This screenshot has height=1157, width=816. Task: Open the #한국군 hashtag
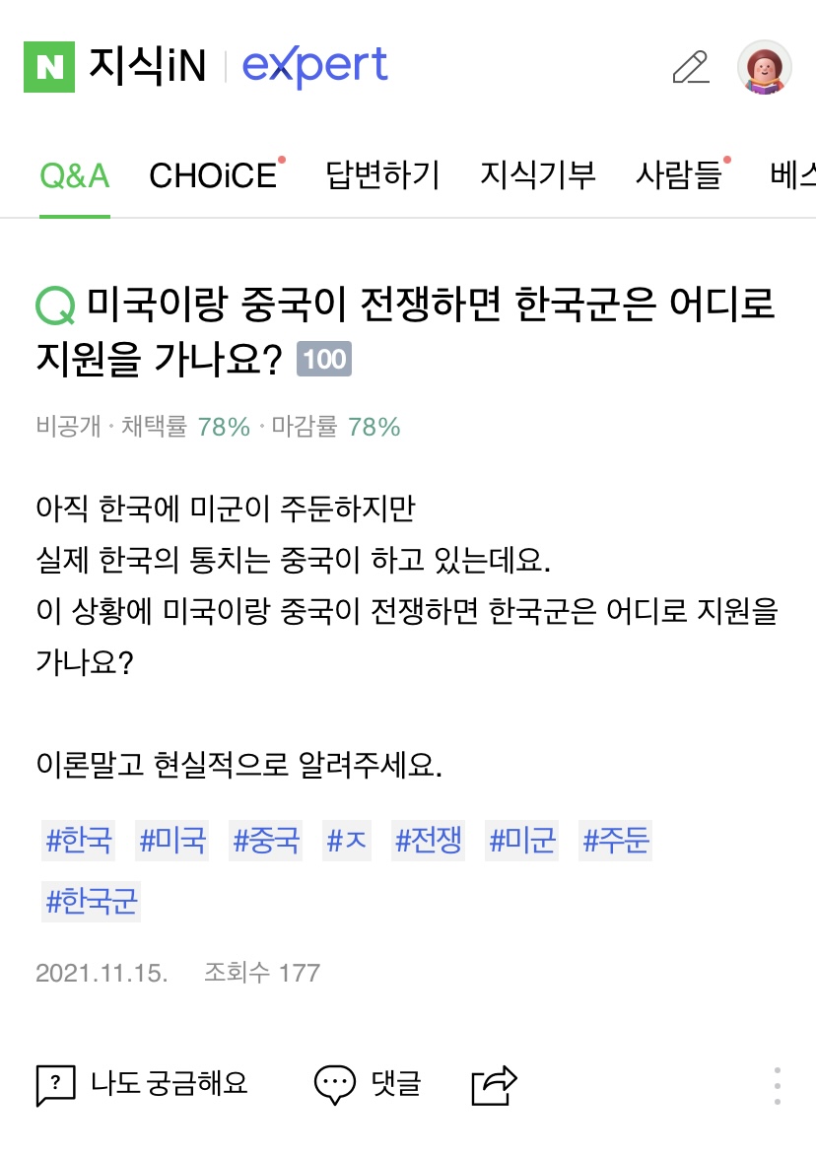point(92,901)
